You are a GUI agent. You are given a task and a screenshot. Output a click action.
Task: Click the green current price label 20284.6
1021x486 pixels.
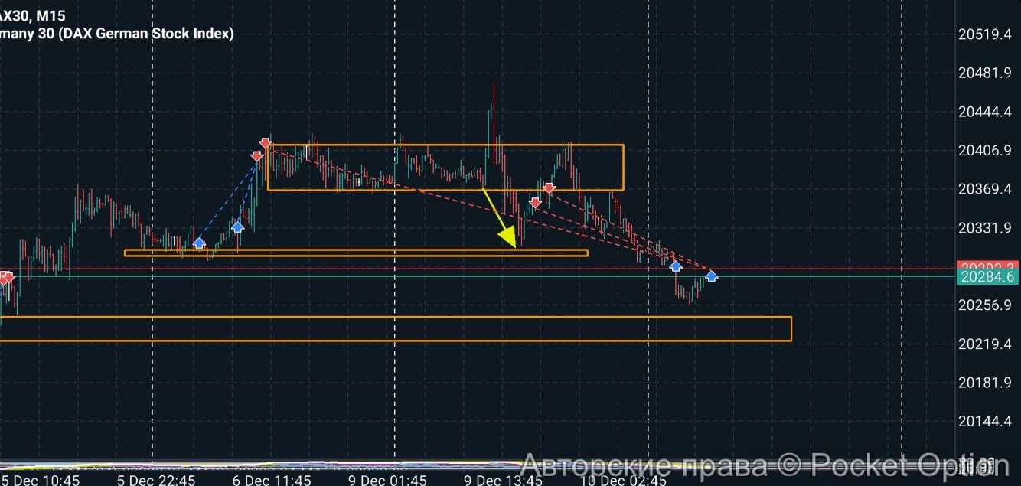pos(987,277)
